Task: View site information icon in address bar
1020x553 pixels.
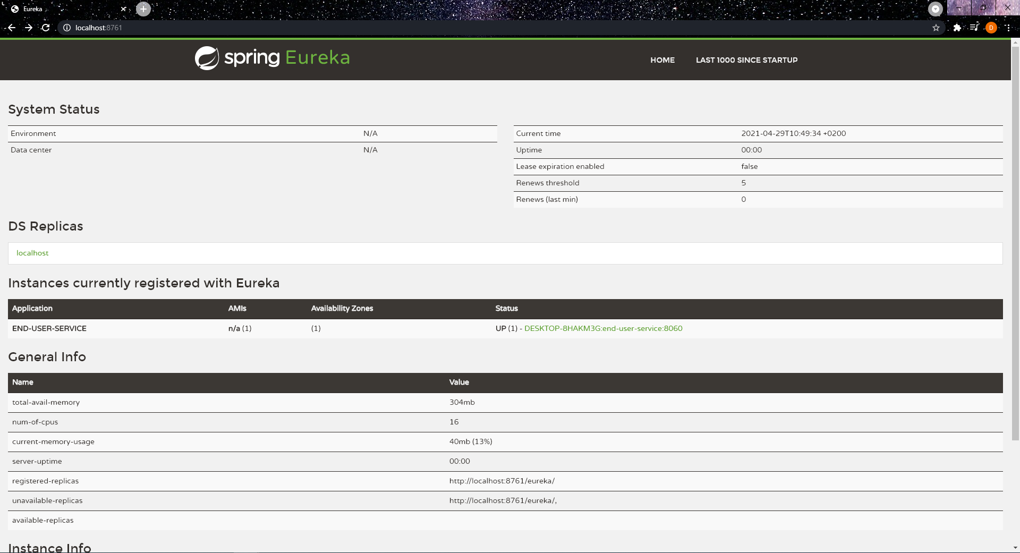Action: pyautogui.click(x=67, y=28)
